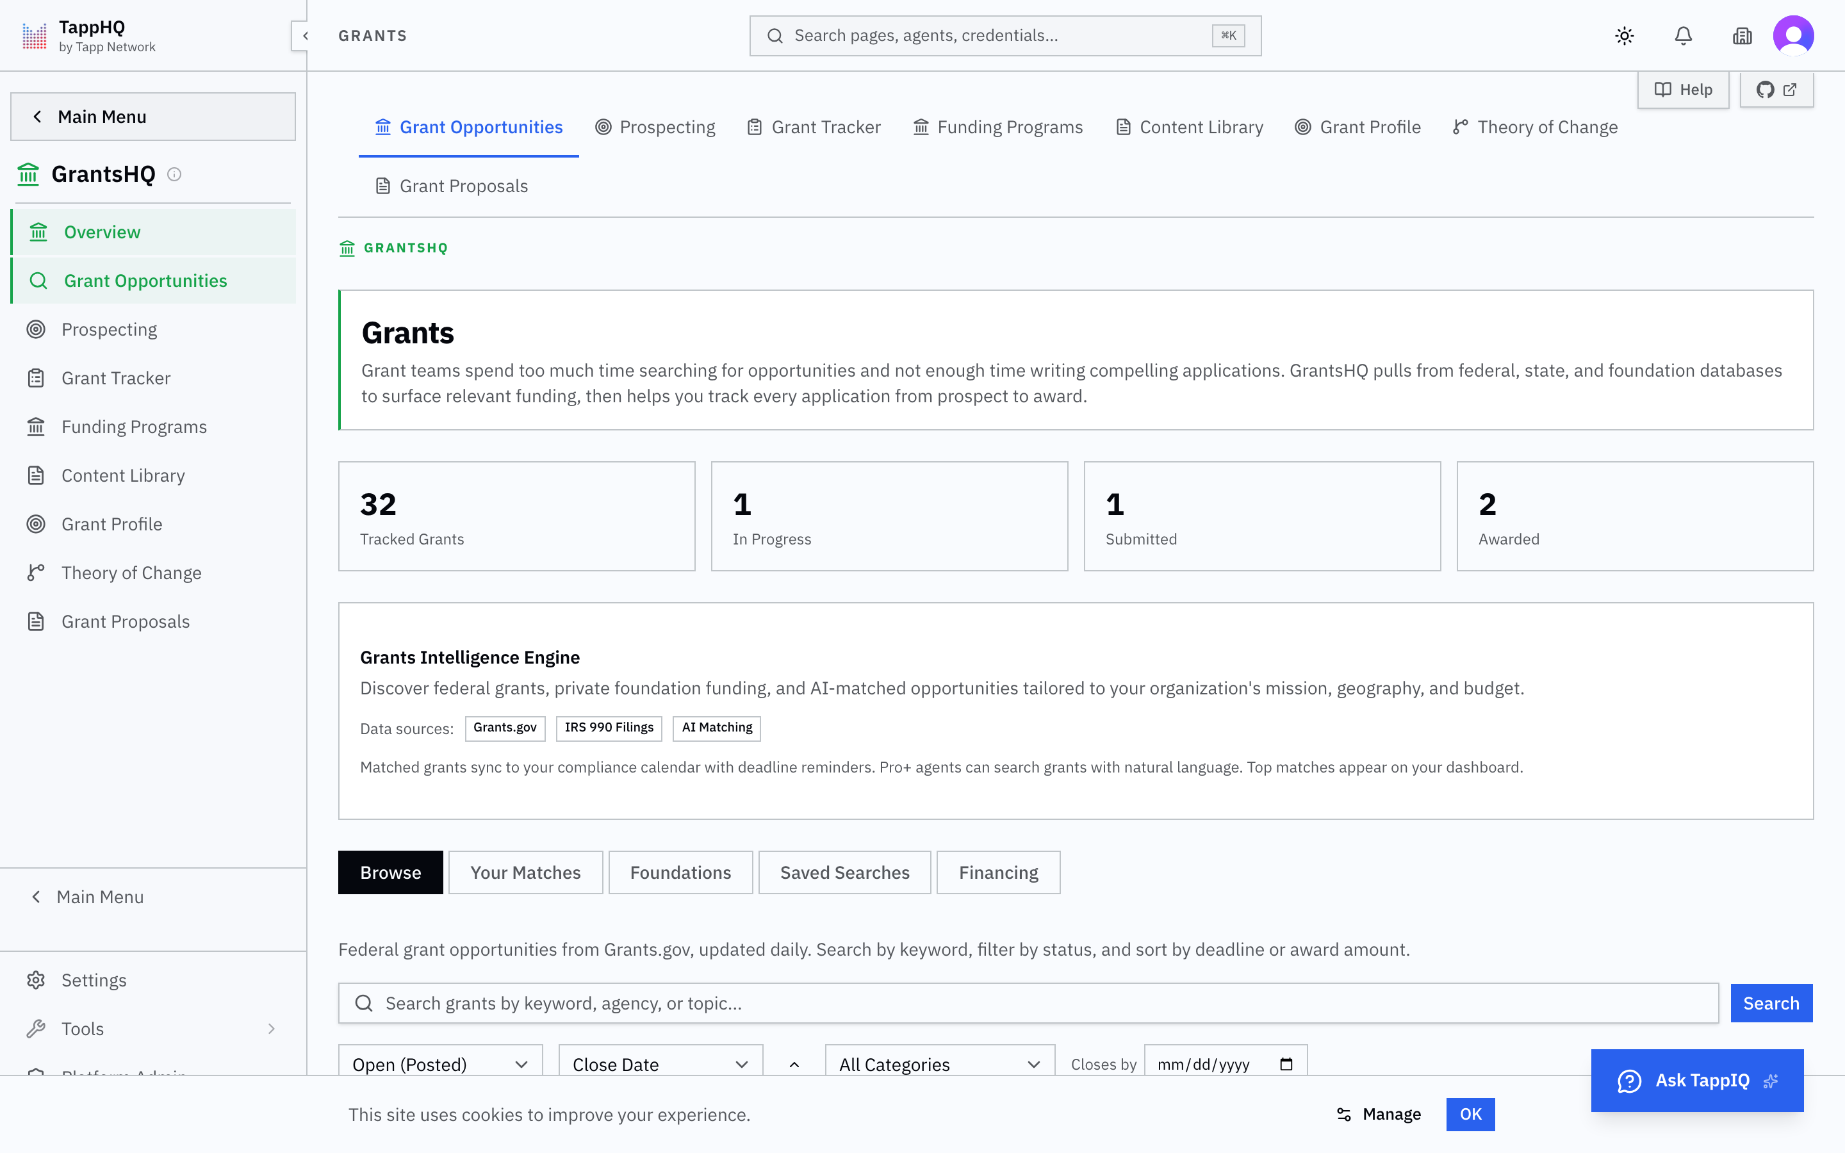Click the grants keyword search field
Image resolution: width=1845 pixels, height=1153 pixels.
tap(1028, 1002)
